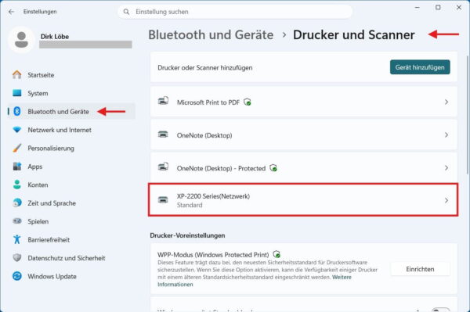Click the shield badge beside WPP-Modus

coord(277,255)
